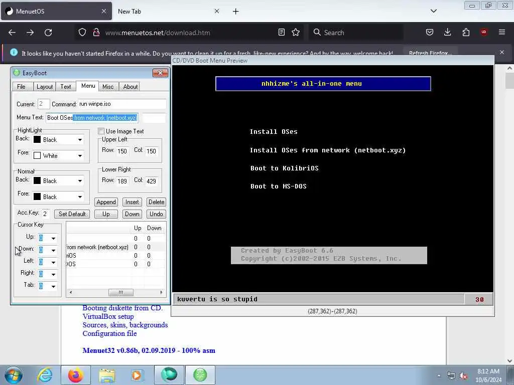Enable Use Image Text checkbox
The width and height of the screenshot is (514, 385).
coord(101,131)
